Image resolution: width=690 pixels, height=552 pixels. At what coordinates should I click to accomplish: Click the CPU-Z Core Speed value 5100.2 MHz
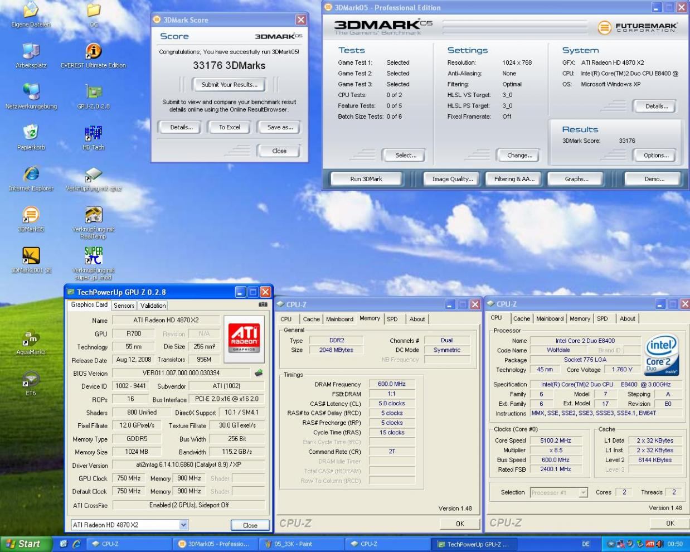[x=555, y=440]
